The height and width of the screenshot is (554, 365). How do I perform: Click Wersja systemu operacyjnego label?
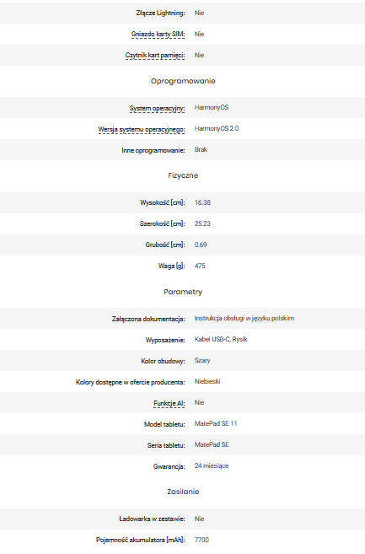pos(142,130)
